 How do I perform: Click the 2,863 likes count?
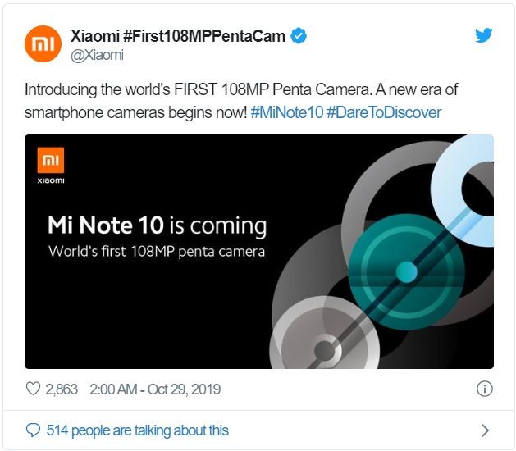point(62,389)
